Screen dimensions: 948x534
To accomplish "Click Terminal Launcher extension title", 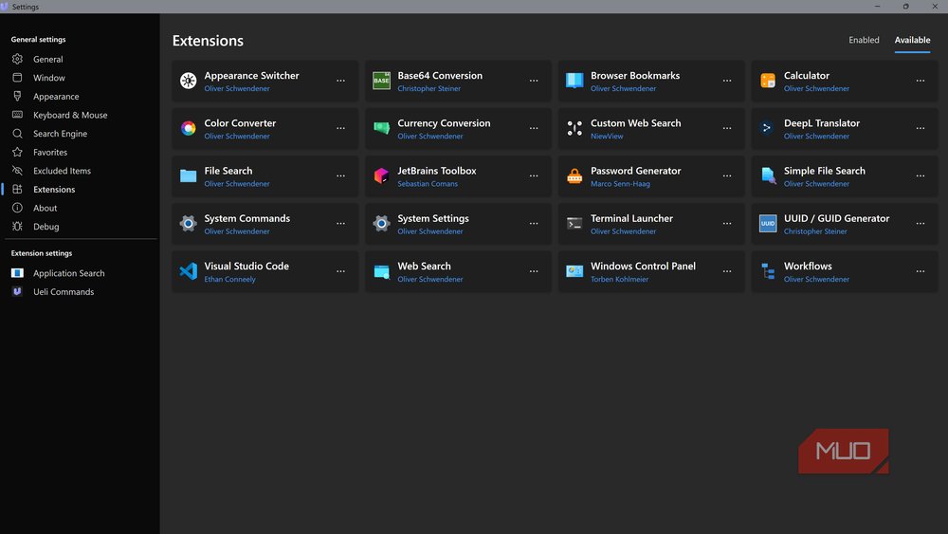I will point(631,218).
